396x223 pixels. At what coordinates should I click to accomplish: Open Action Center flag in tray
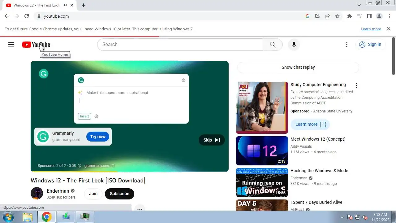350,217
